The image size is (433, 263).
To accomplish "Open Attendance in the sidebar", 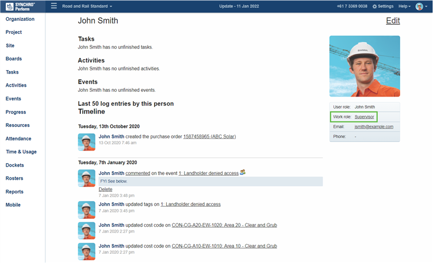I will coord(18,138).
